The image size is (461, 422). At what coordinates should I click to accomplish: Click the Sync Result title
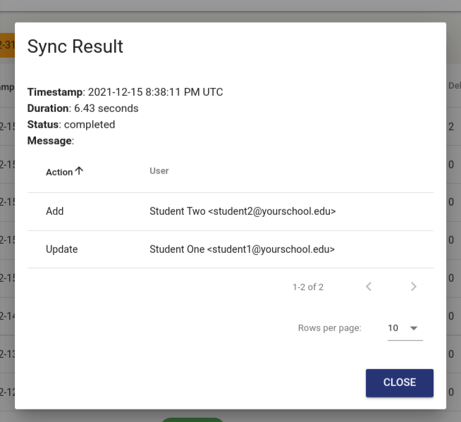coord(75,46)
